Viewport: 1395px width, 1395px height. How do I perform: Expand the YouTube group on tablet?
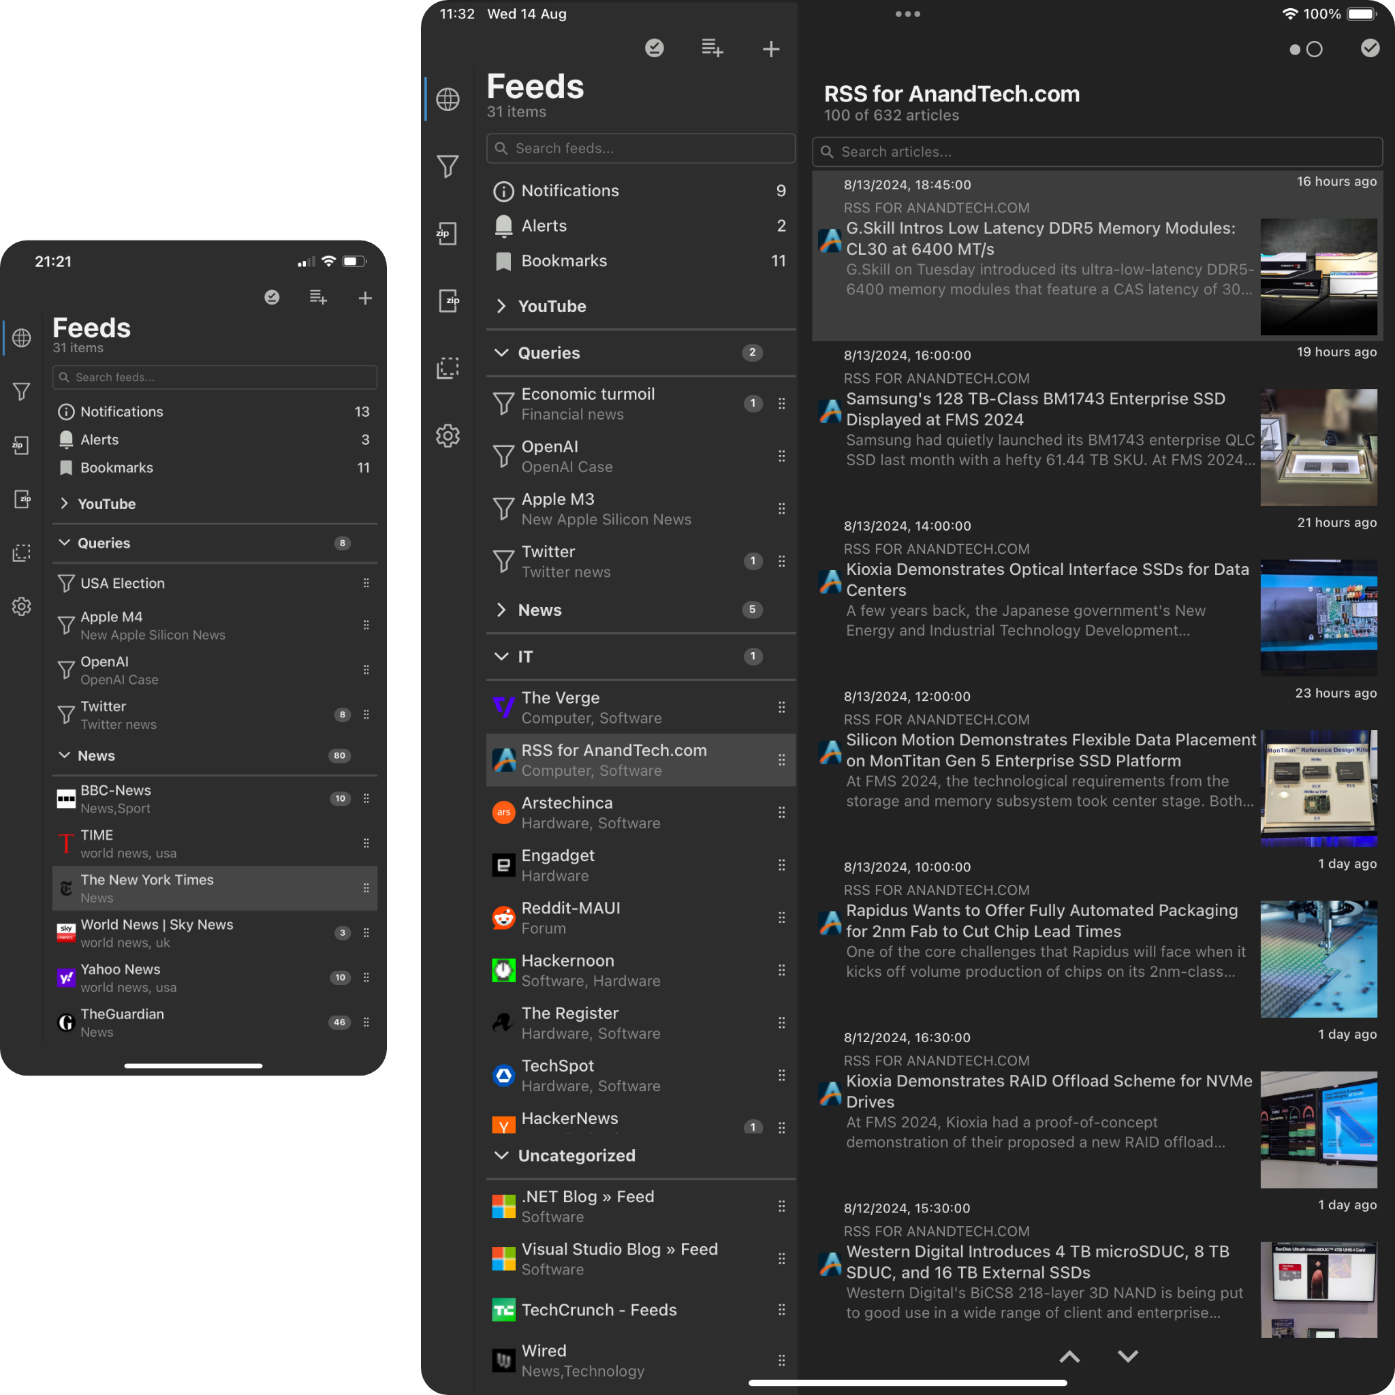point(641,306)
